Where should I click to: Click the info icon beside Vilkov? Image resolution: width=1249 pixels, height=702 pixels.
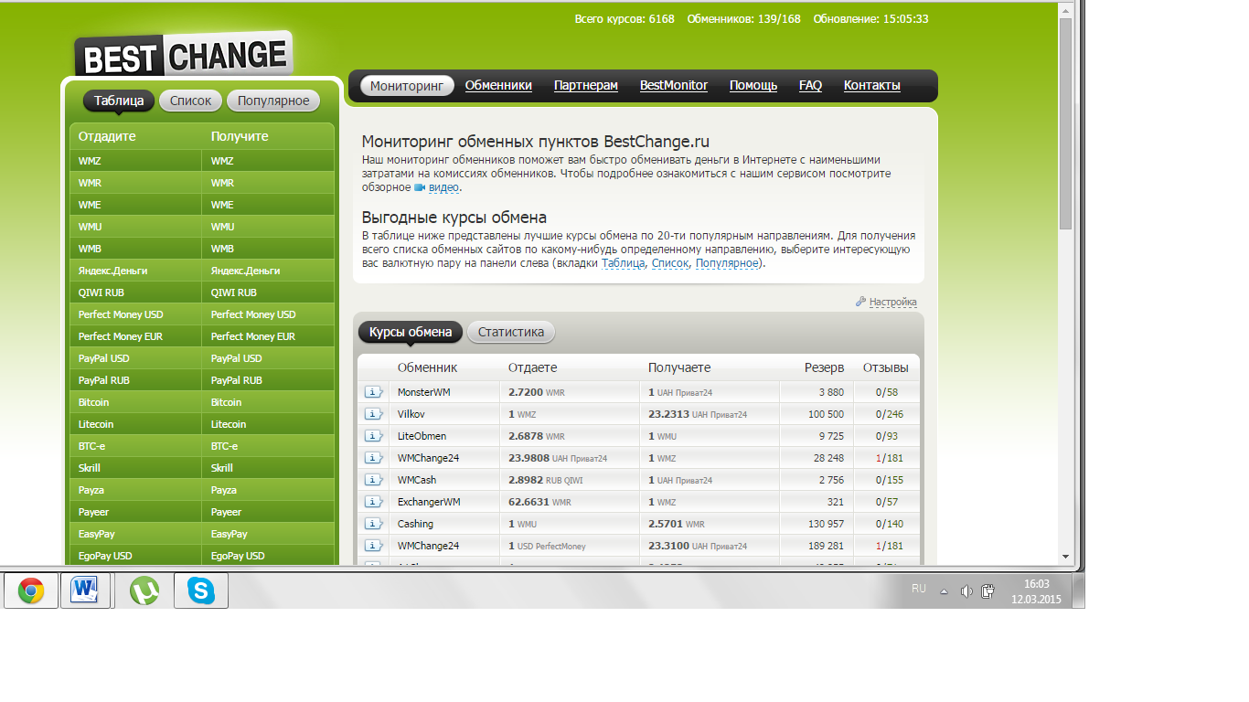pos(374,414)
